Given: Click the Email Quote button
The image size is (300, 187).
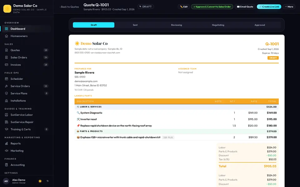Looking at the screenshot, I should point(245,7).
